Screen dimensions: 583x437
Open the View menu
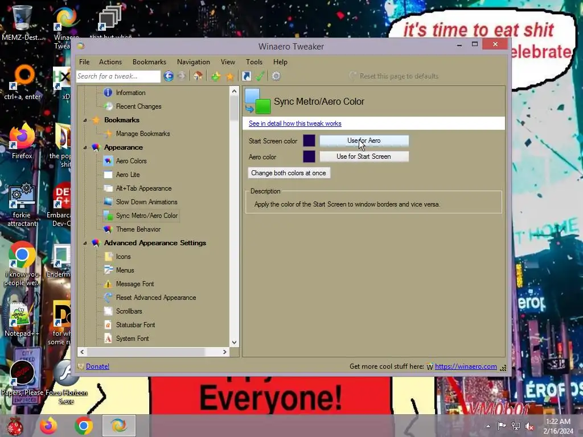coord(228,62)
